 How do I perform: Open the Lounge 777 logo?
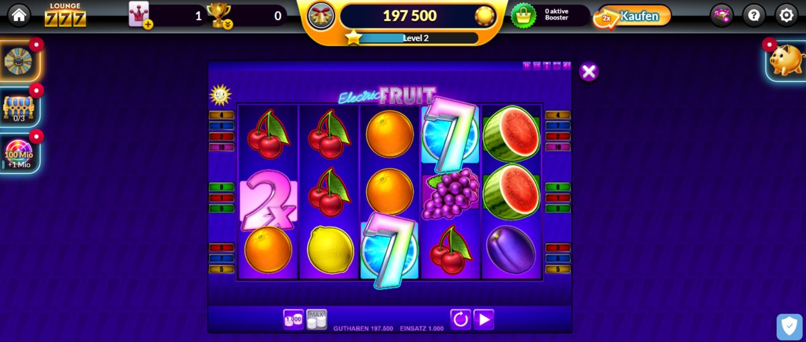[65, 15]
